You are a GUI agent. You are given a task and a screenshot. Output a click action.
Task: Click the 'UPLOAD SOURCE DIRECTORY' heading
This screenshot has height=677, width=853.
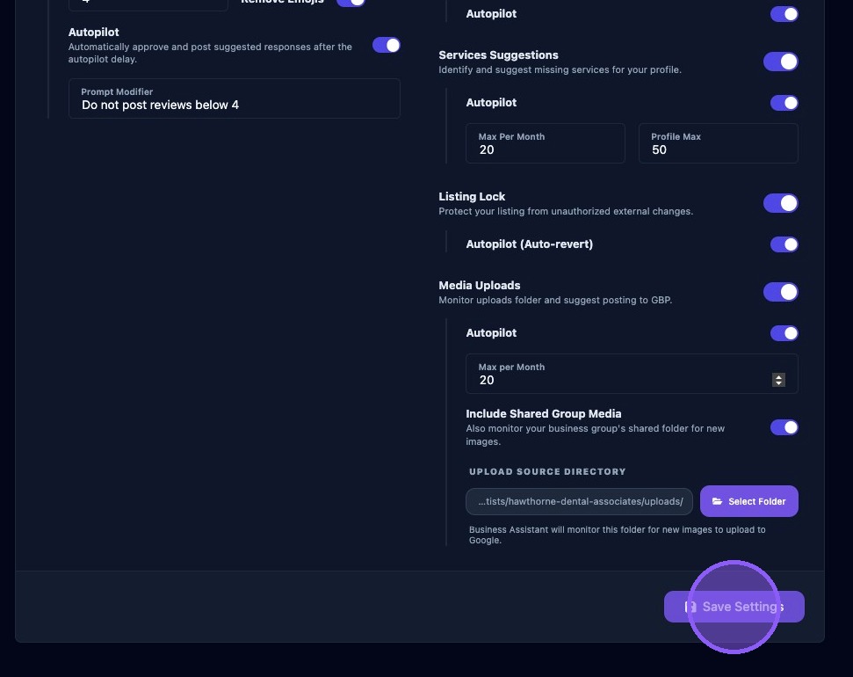pos(547,471)
